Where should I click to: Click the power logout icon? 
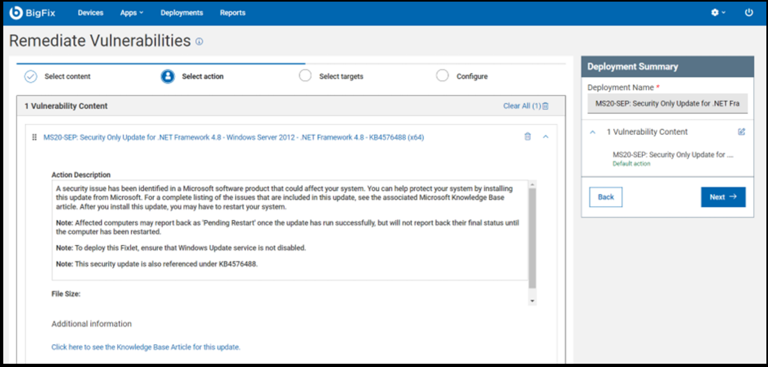[x=749, y=13]
